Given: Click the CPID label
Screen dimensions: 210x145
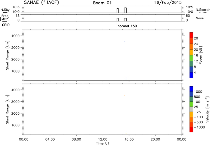Looking at the screenshot, I should 6,25.
